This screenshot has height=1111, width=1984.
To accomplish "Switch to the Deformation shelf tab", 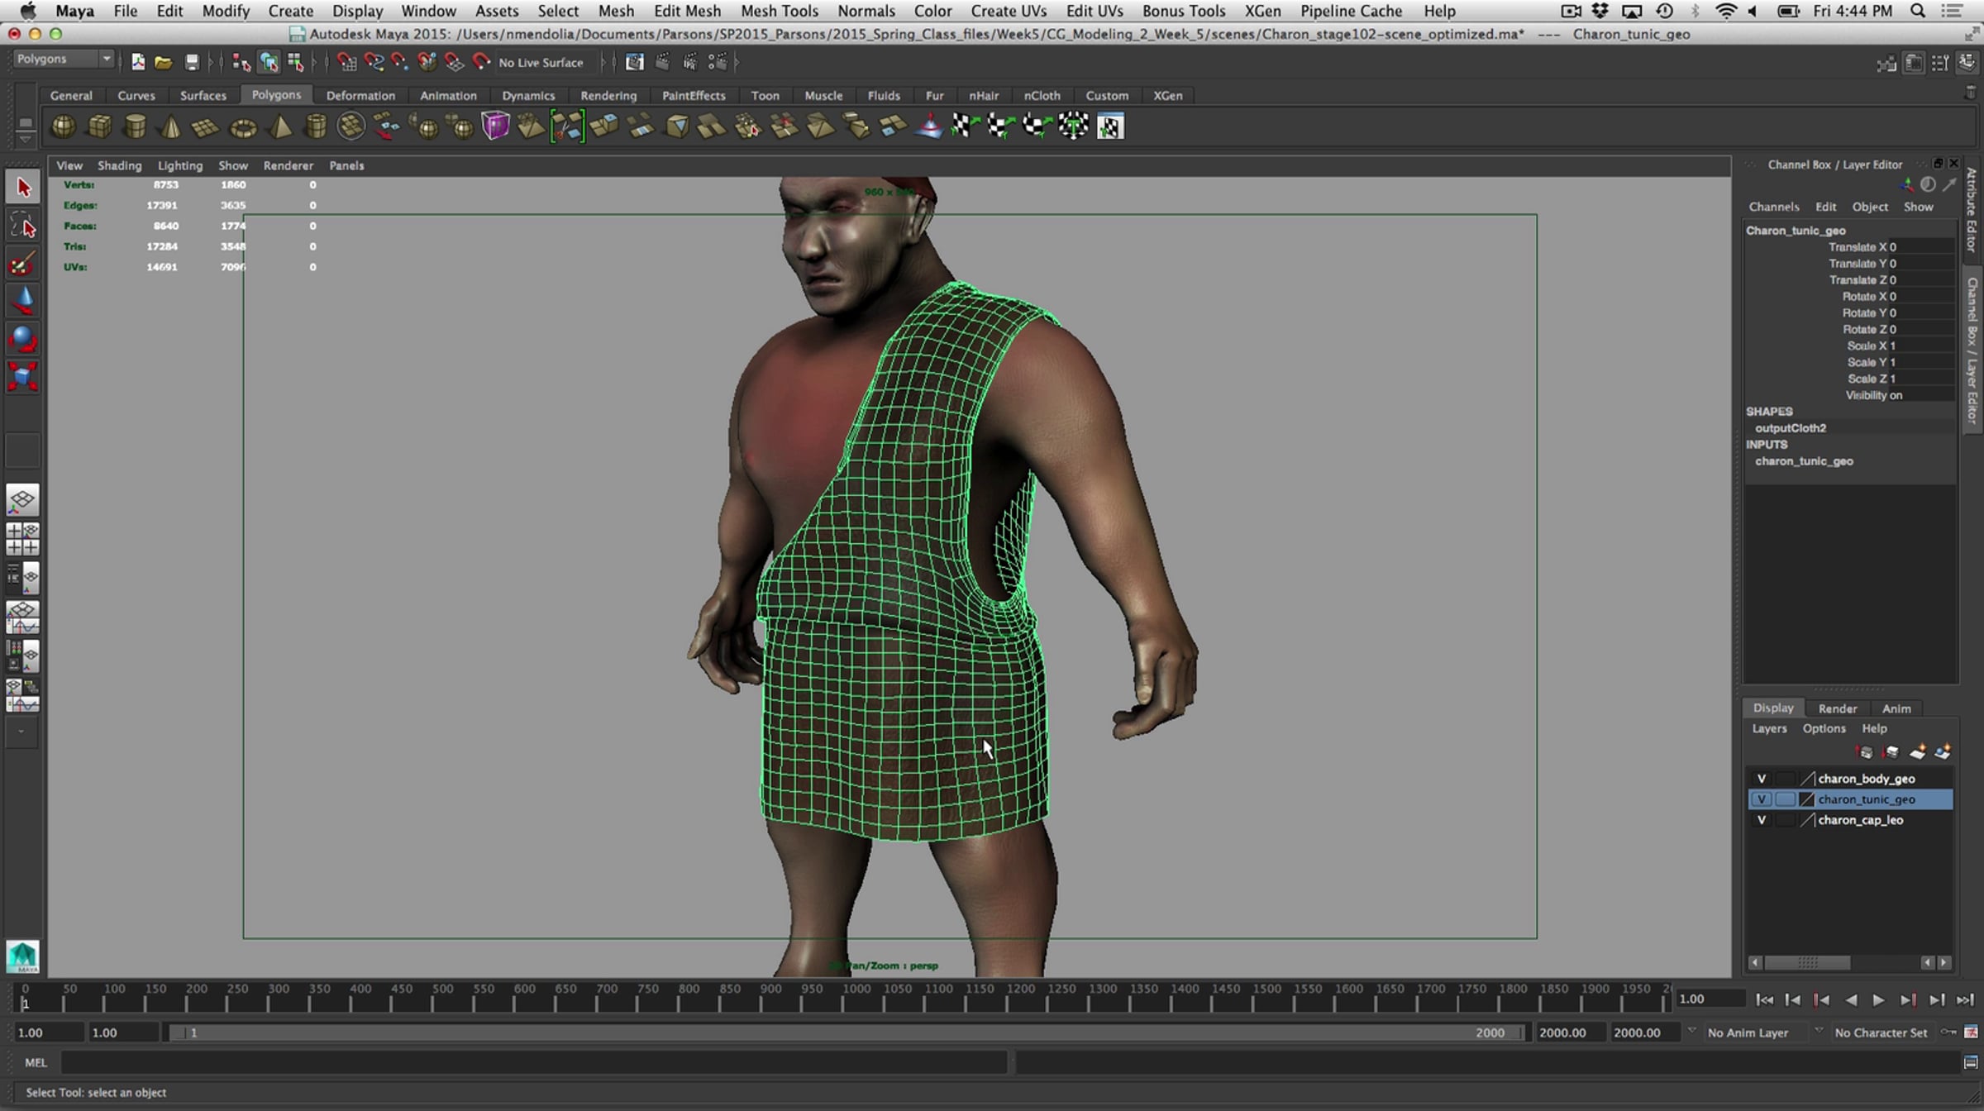I will tap(360, 96).
